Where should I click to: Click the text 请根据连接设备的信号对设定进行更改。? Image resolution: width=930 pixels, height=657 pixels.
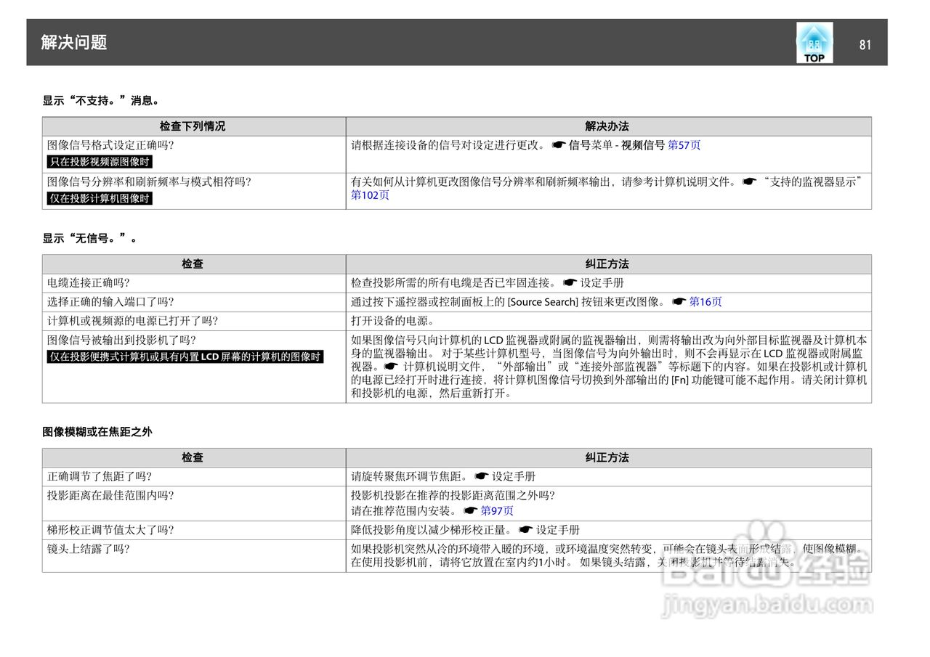click(449, 145)
